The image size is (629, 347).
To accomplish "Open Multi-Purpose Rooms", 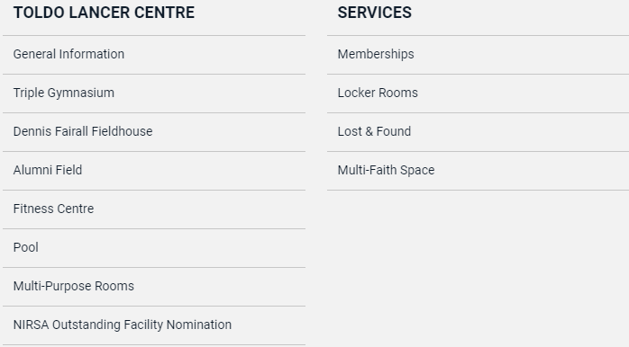I will coord(73,286).
